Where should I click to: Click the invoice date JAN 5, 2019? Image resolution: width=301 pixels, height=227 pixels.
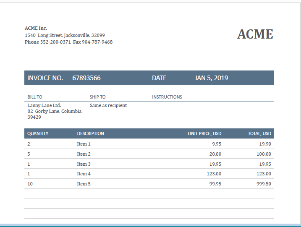click(211, 78)
